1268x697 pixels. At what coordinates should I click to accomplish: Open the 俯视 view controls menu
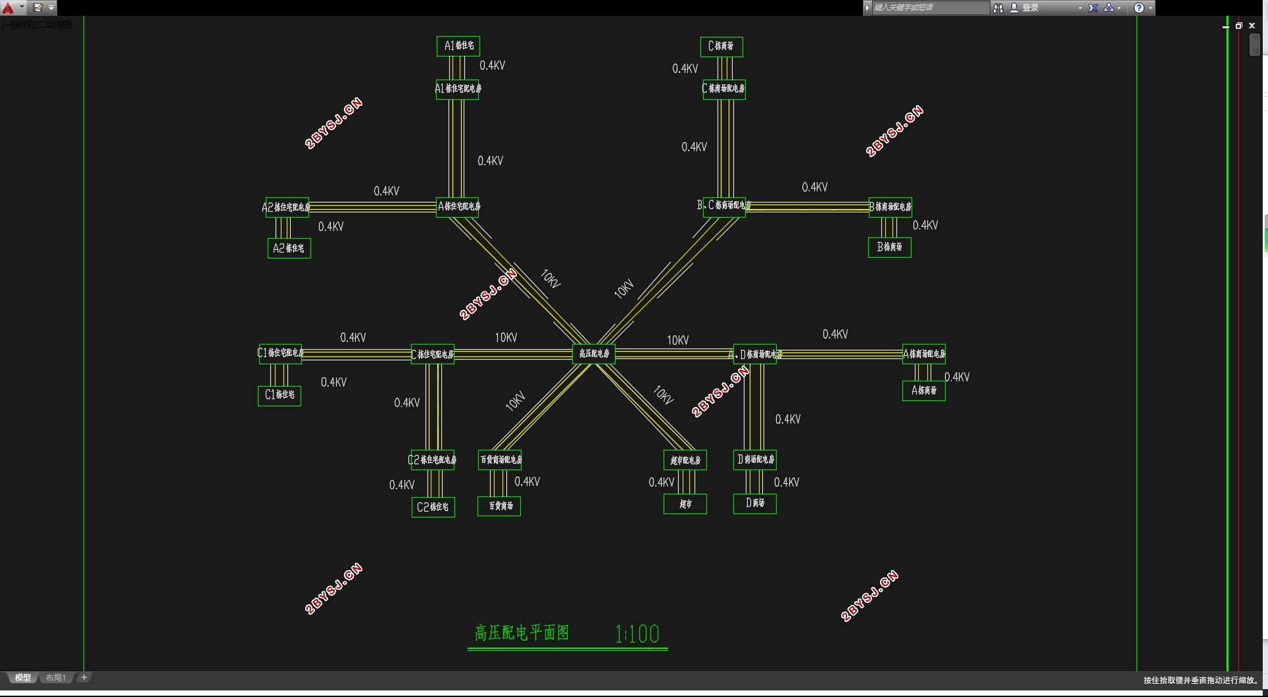[23, 24]
